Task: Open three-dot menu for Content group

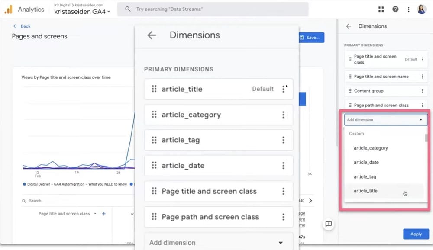Action: coord(422,91)
